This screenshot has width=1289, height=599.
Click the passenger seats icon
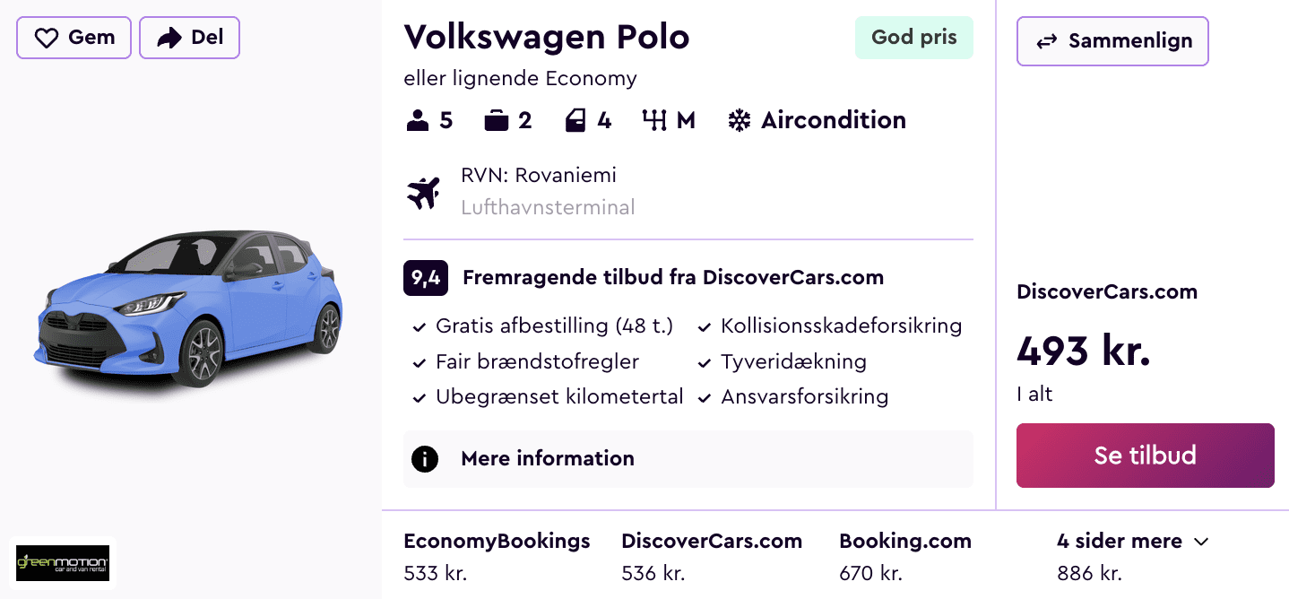point(418,120)
